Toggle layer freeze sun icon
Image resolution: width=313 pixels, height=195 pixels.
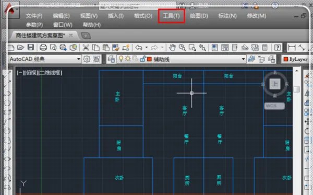point(128,59)
